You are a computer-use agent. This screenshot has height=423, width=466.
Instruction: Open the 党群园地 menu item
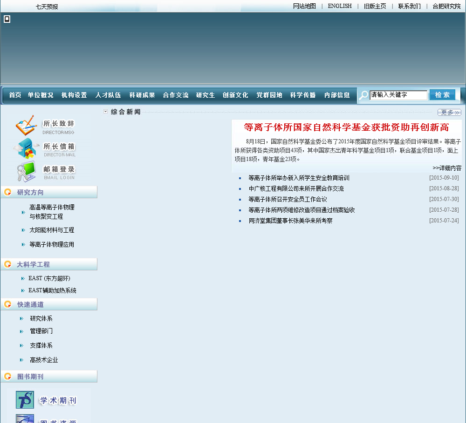(x=269, y=95)
